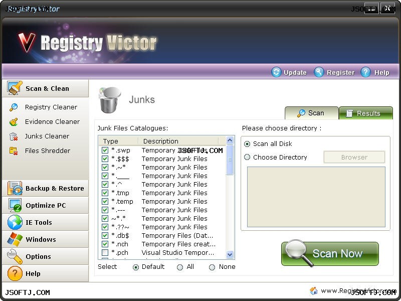401x301 pixels.
Task: Click the magnifying glass on Scan Now
Action: 299,252
